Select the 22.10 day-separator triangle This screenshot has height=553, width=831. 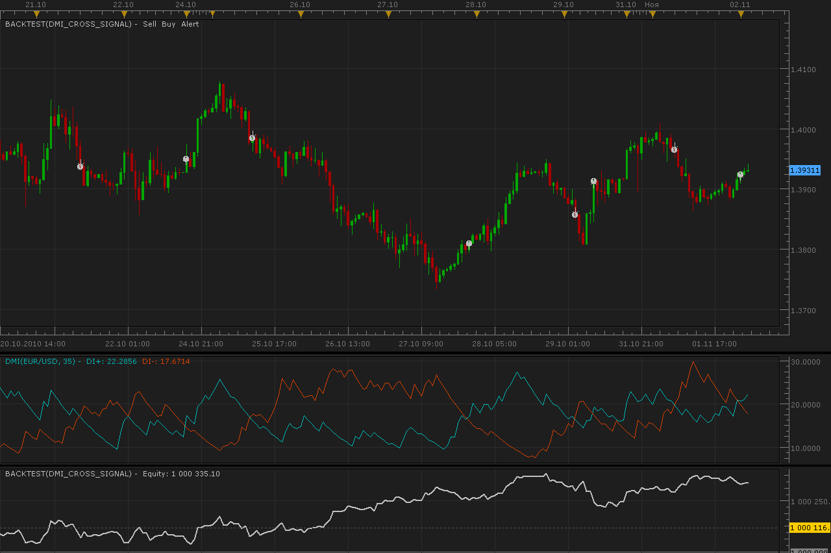point(124,14)
